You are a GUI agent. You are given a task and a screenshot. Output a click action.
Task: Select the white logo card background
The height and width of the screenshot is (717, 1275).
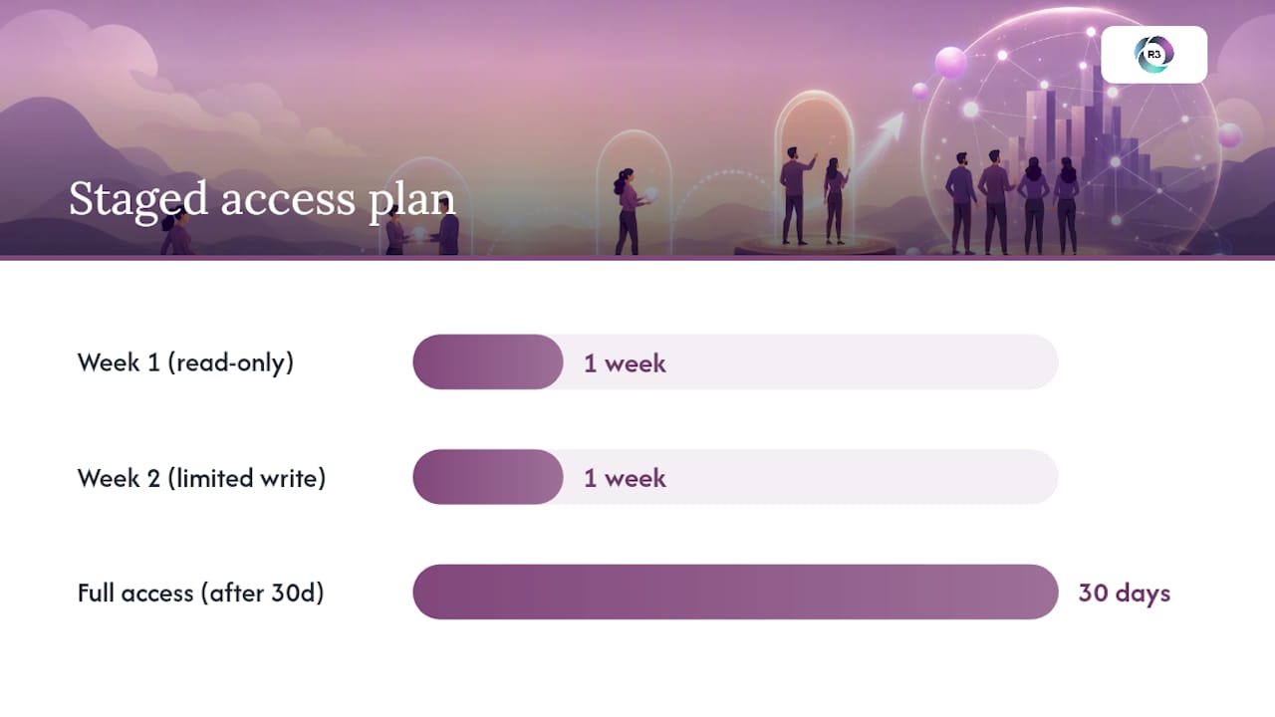click(1154, 55)
